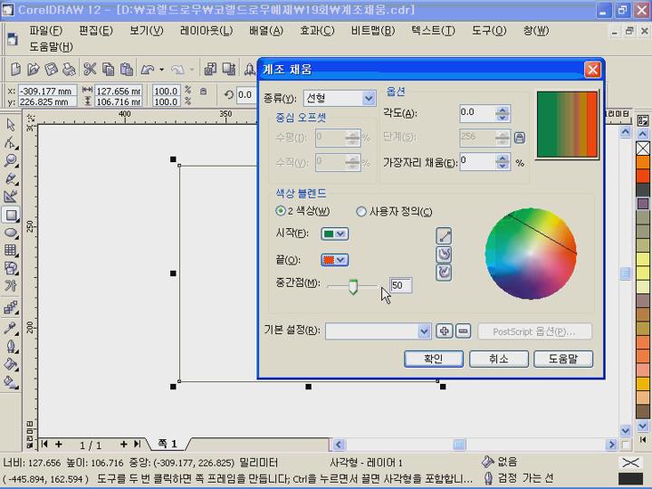The height and width of the screenshot is (489, 652).
Task: Choose counterclockwise color blend path
Action: tap(444, 254)
